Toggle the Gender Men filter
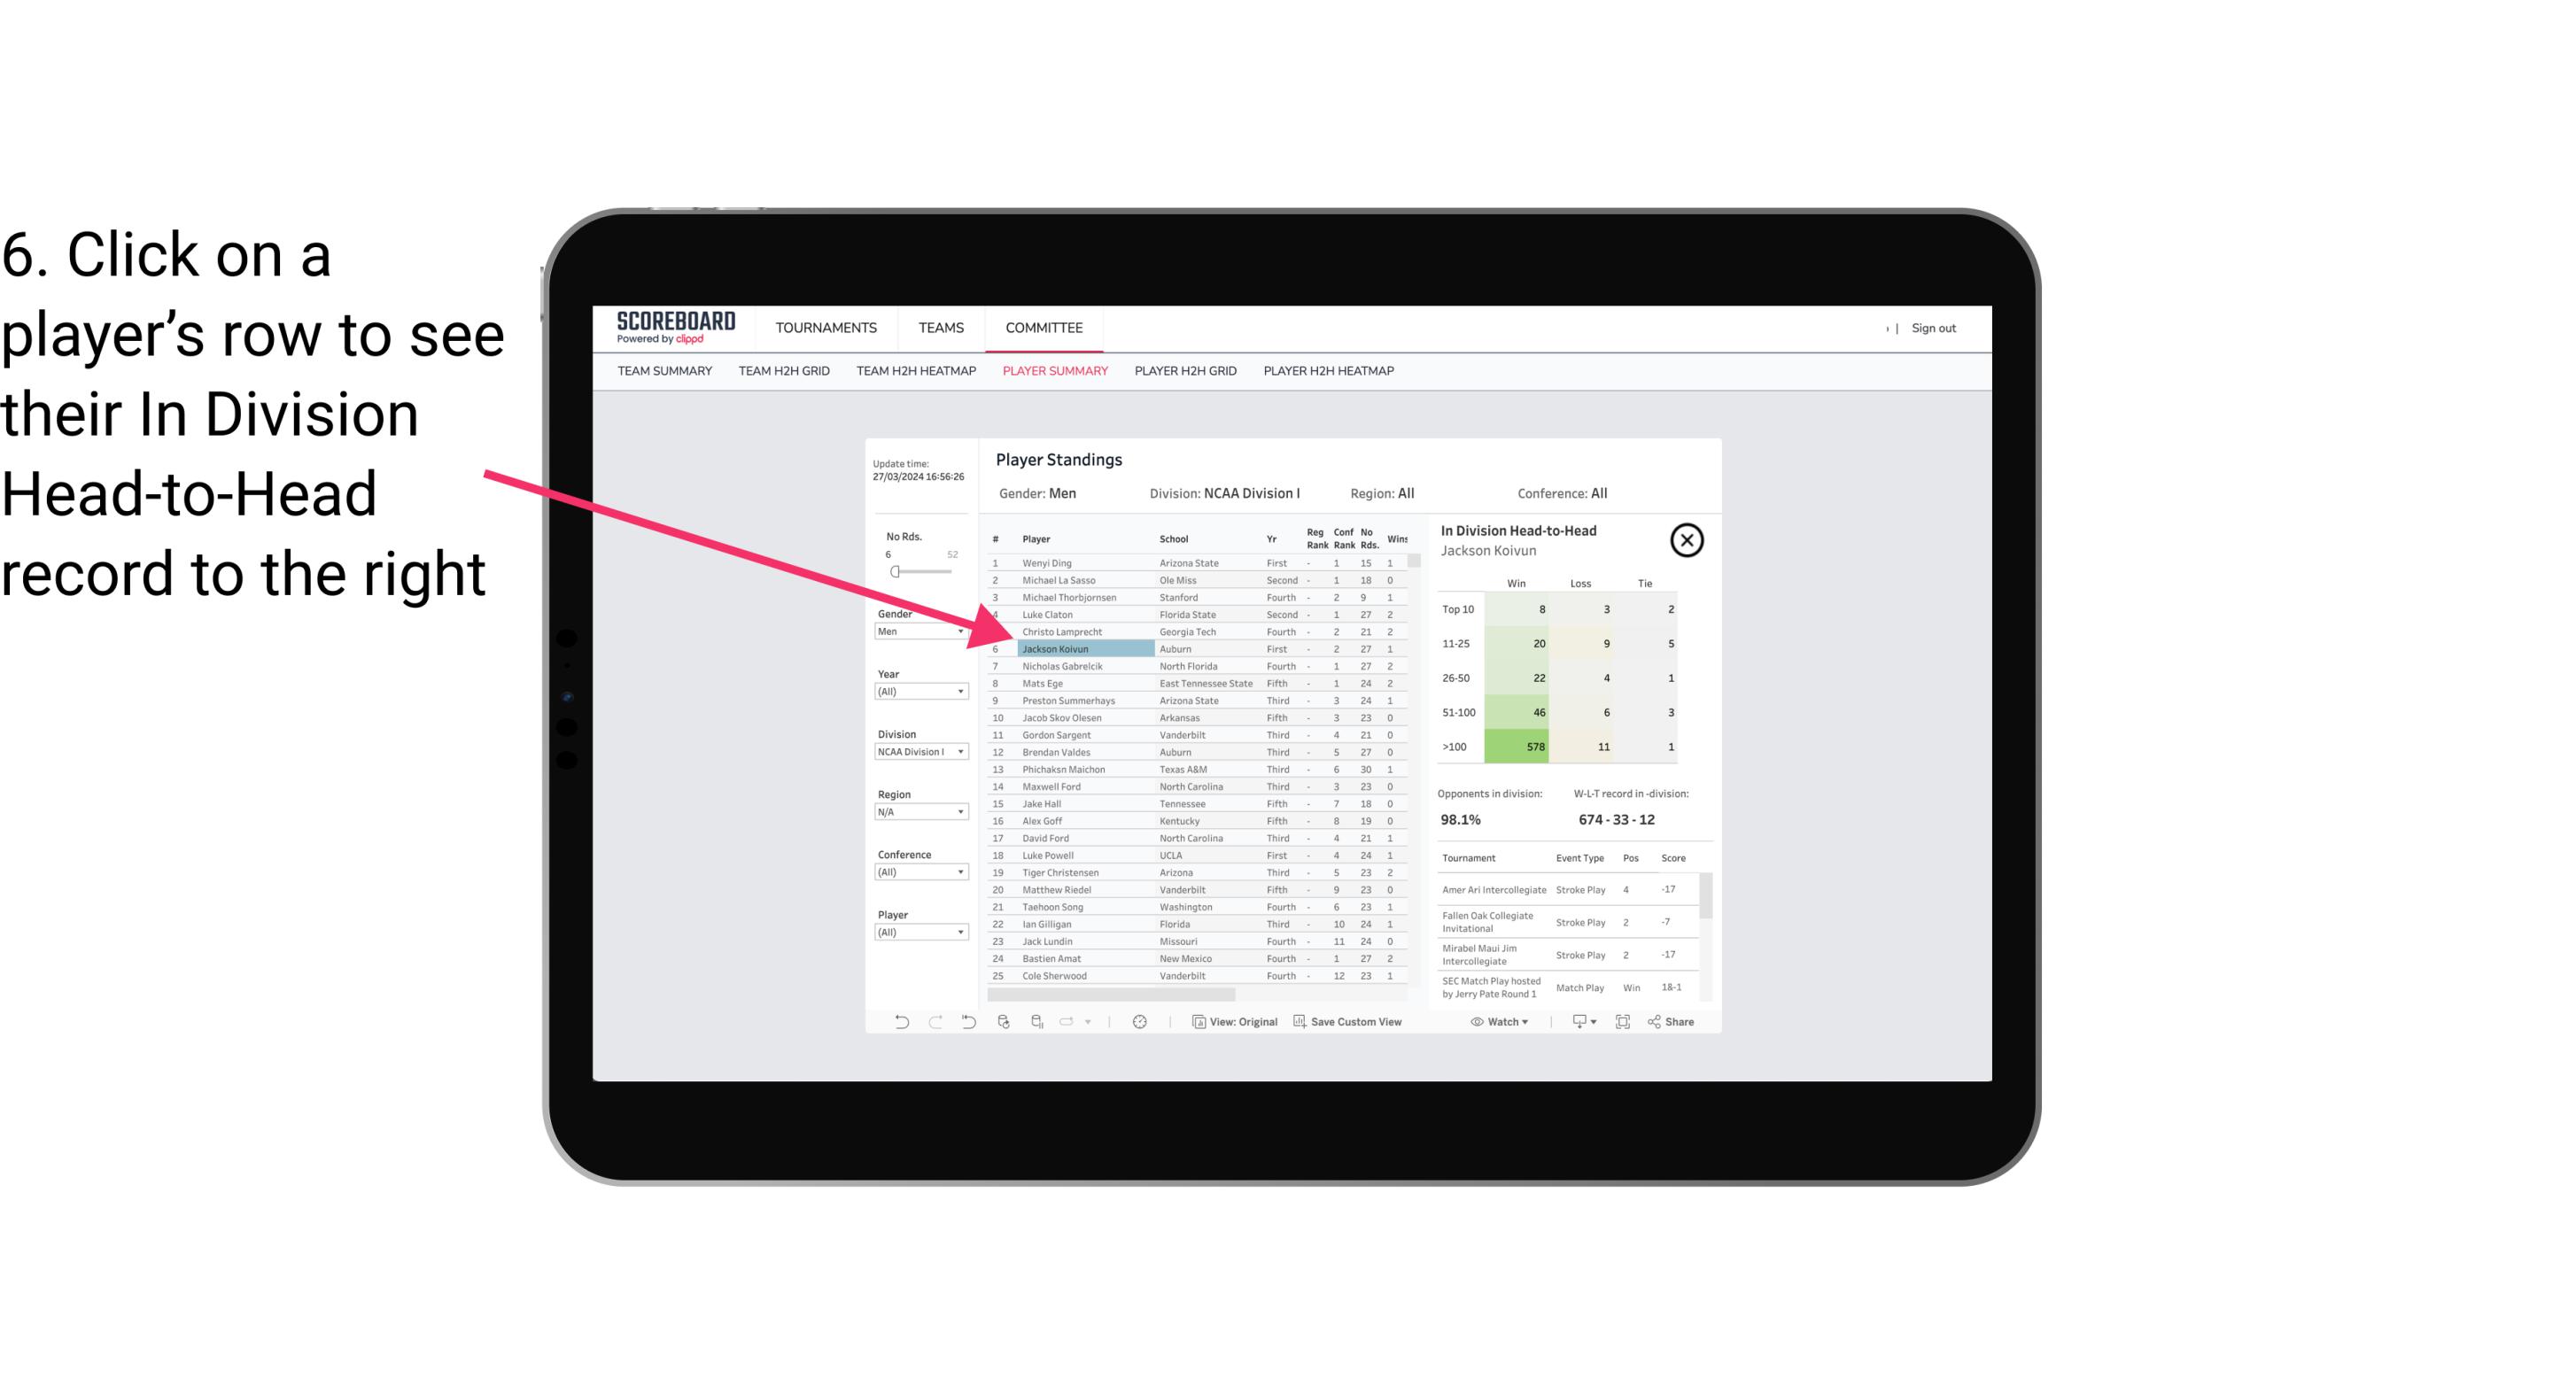The width and height of the screenshot is (2576, 1386). point(915,631)
